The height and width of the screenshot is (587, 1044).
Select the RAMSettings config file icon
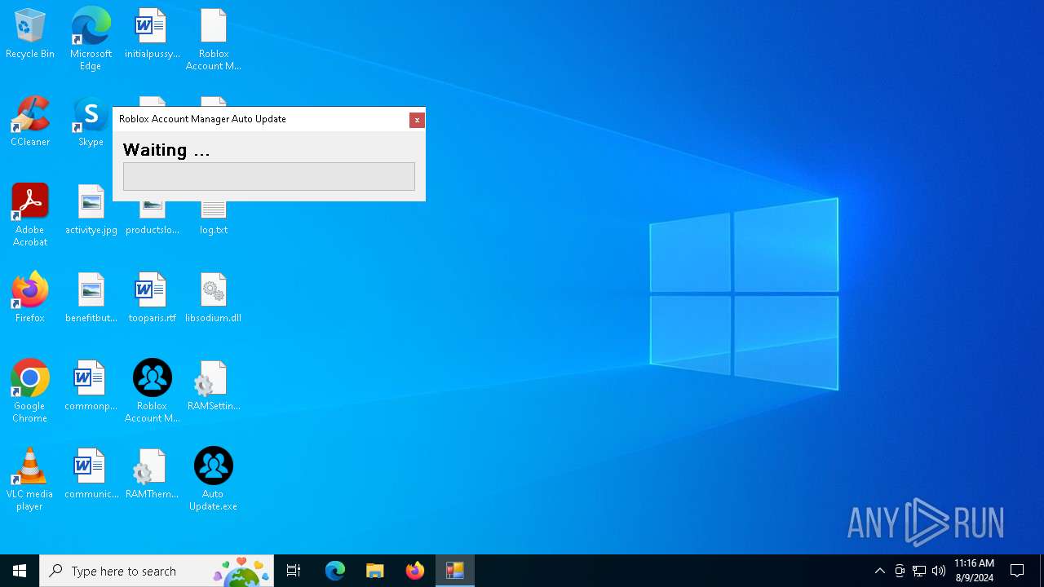pos(213,386)
